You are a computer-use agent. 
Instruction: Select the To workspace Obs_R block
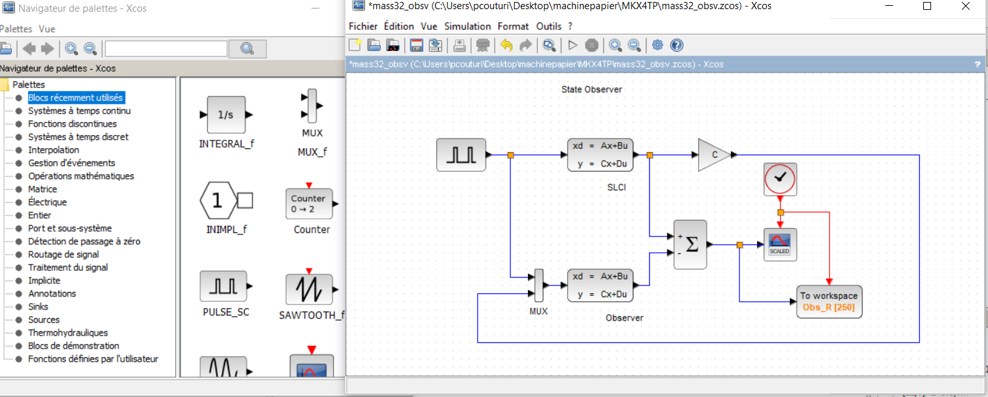tap(829, 302)
